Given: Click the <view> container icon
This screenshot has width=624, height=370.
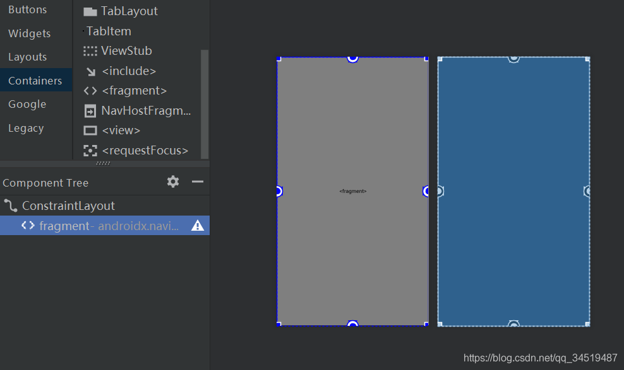Looking at the screenshot, I should click(x=89, y=130).
